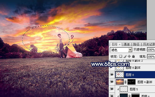Switch to the 通道 tab

[126, 44]
